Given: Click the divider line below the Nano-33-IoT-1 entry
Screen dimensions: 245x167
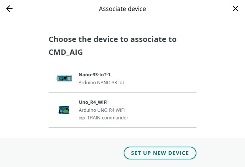Looking at the screenshot, I should click(x=122, y=92).
